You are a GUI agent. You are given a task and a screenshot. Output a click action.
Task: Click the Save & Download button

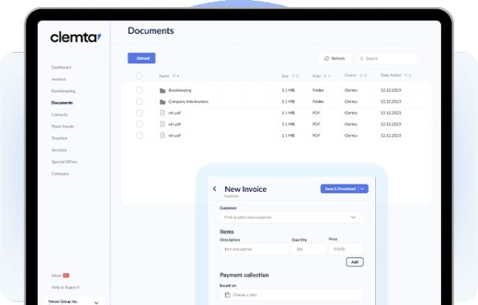click(x=340, y=189)
